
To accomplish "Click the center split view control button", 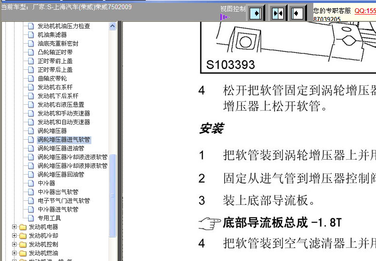I will tap(278, 13).
